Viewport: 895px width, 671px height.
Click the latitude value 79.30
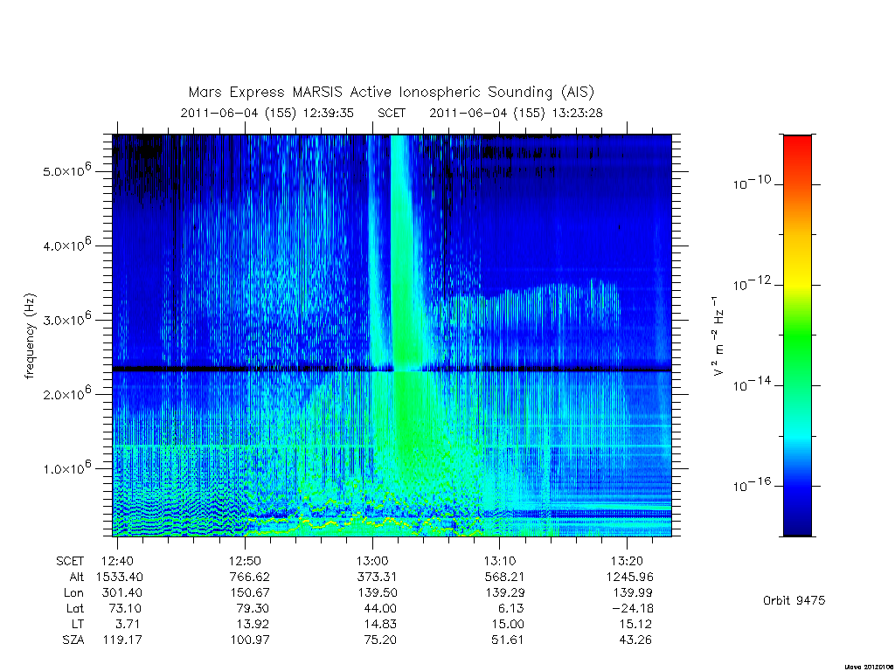coord(253,609)
